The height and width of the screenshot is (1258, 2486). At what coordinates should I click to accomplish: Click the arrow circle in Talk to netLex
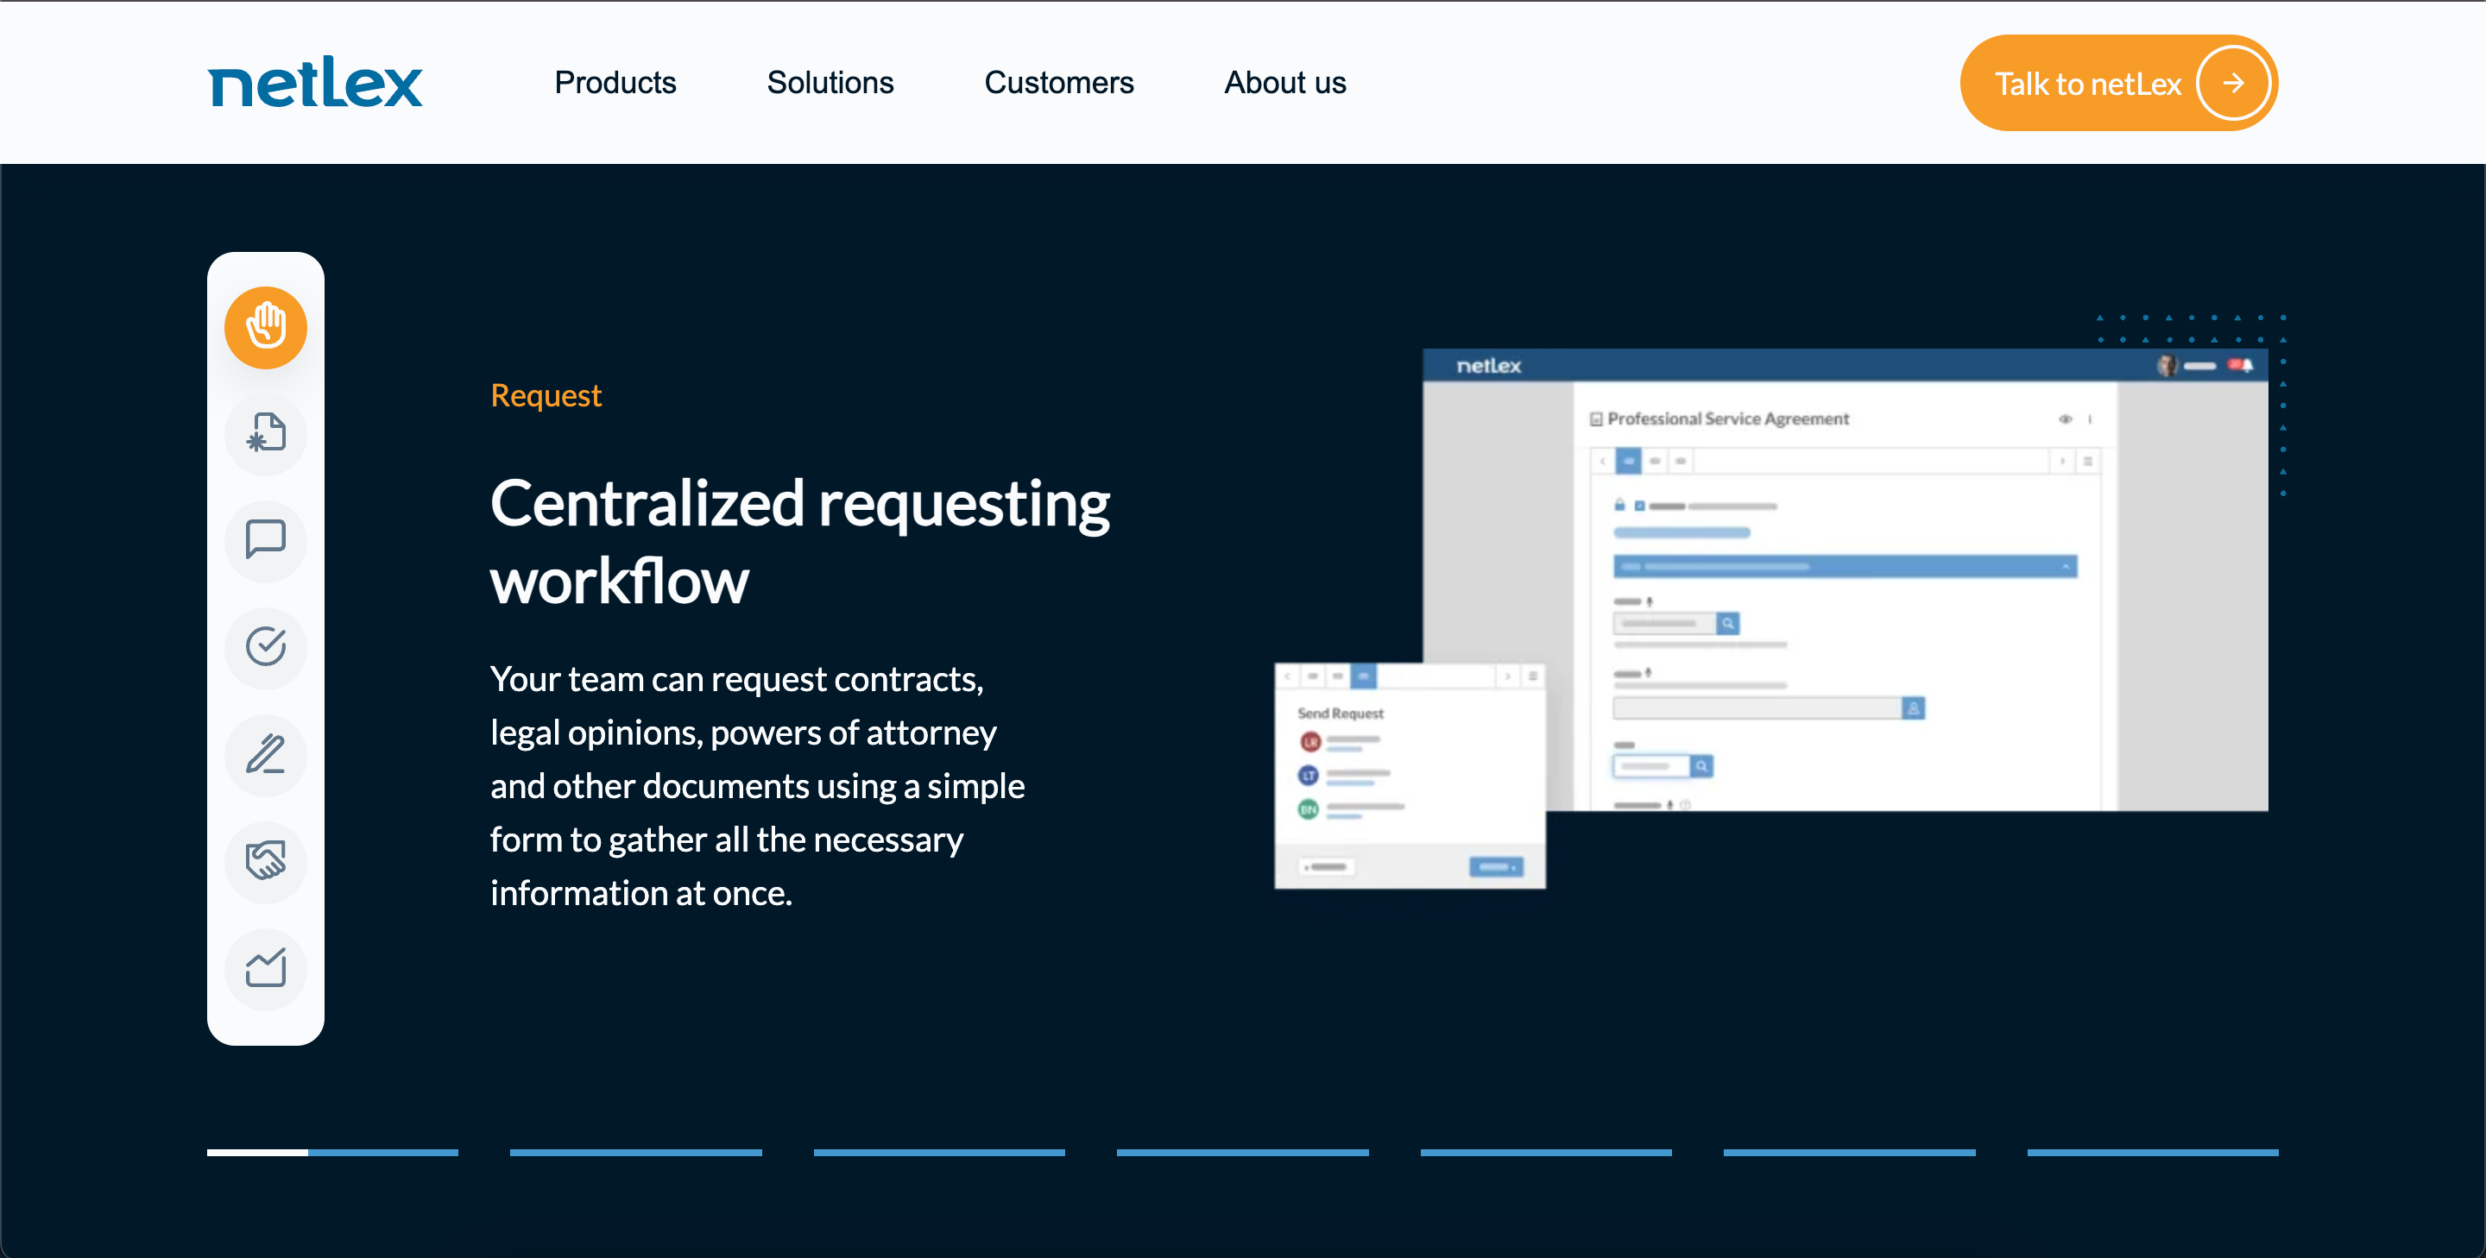pyautogui.click(x=2232, y=84)
